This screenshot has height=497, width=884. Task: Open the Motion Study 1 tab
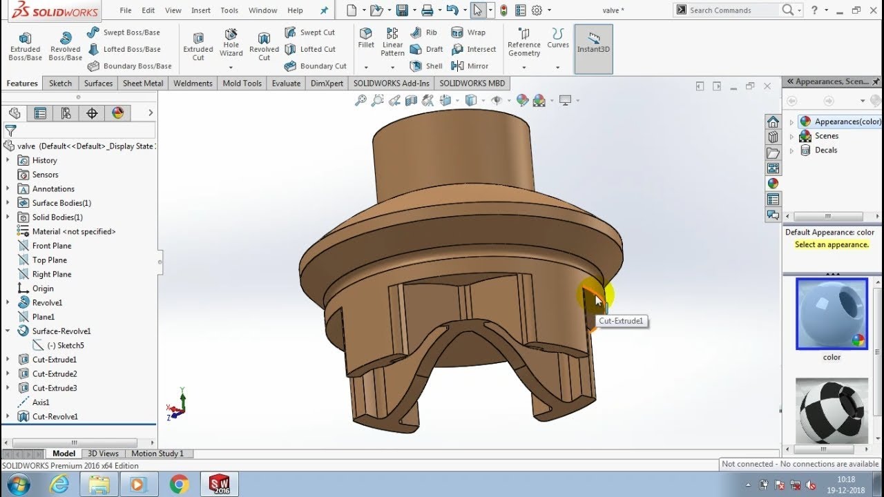pos(157,454)
